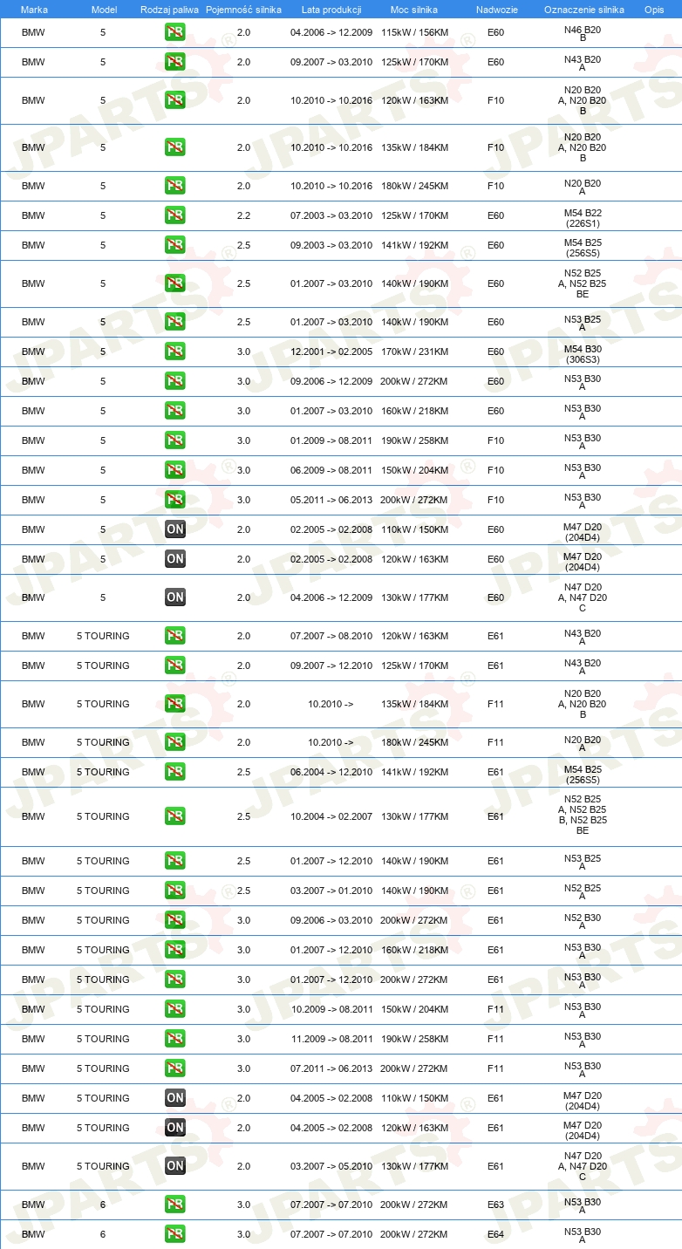Click the 11.2009 -> 08.2011 date cell
Screen dimensions: 682x1249
tap(331, 1039)
